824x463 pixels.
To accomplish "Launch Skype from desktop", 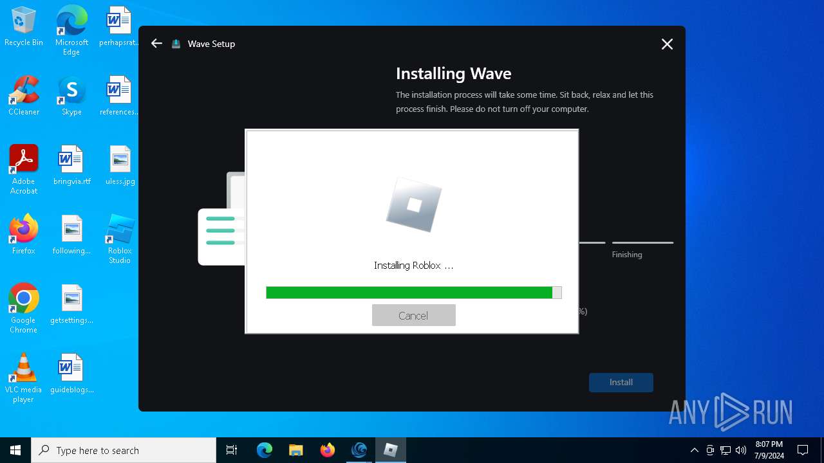I will 71,96.
